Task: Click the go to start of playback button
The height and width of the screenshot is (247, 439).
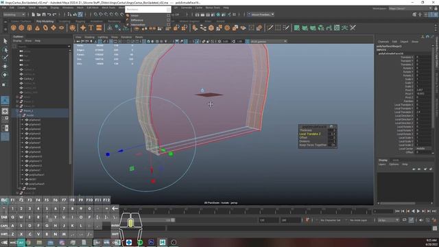Action: click(397, 211)
